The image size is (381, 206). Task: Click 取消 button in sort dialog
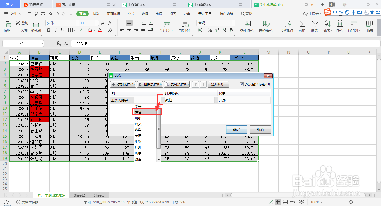(x=260, y=130)
